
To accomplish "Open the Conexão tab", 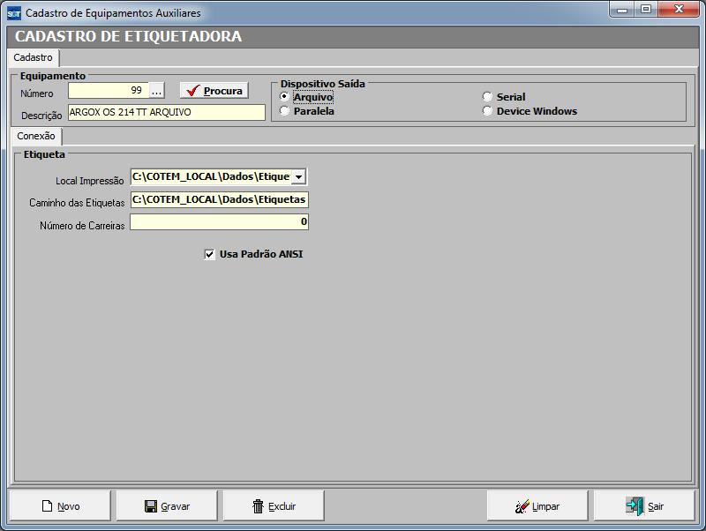I will click(36, 137).
